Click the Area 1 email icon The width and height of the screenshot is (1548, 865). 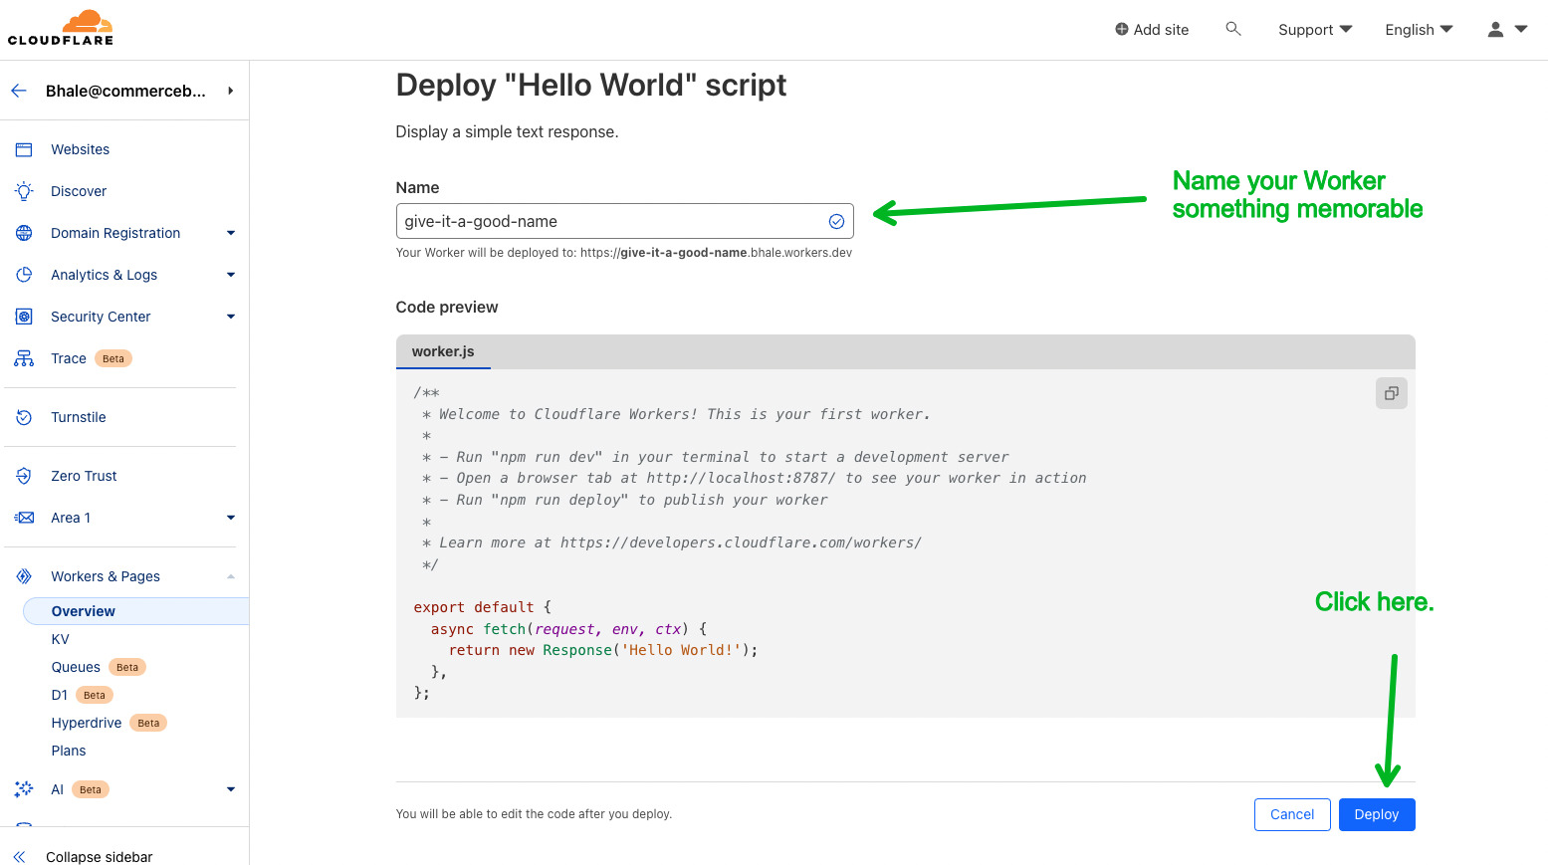tap(24, 518)
